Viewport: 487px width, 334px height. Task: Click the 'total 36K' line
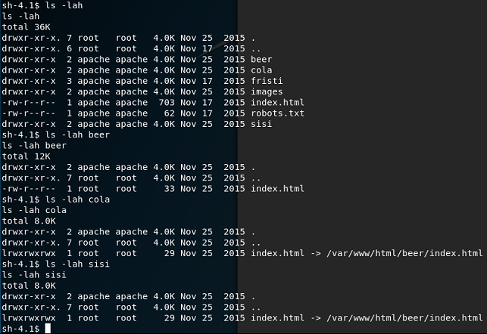point(26,26)
